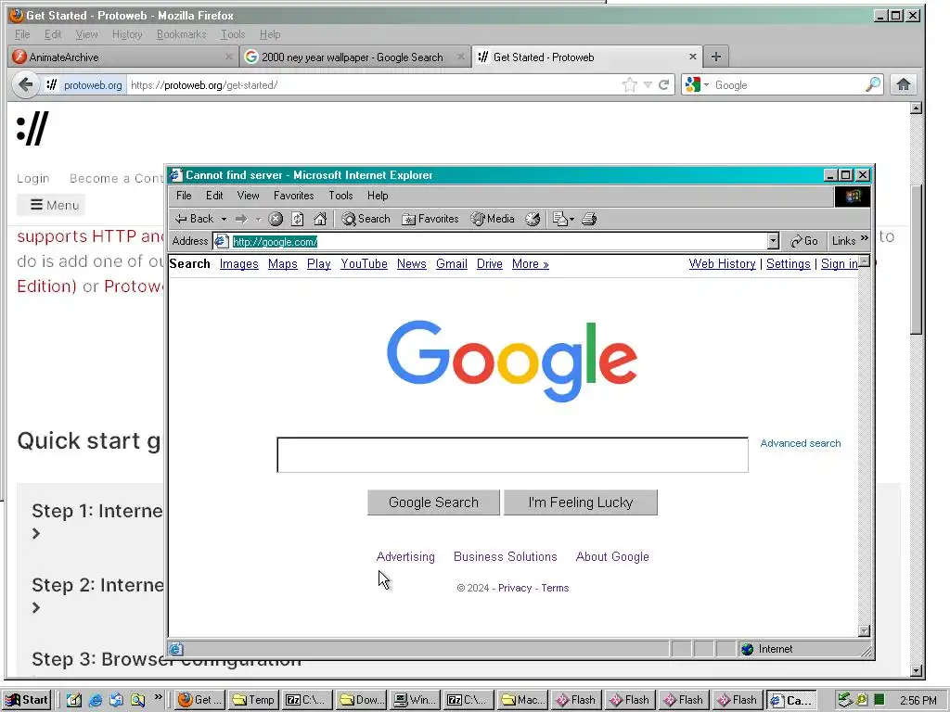Click Firefox back arrow button
This screenshot has height=712, width=950.
click(25, 84)
